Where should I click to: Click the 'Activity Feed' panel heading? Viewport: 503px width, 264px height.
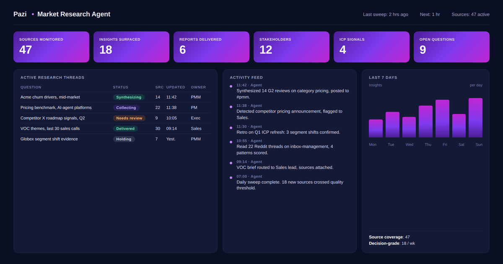(246, 78)
